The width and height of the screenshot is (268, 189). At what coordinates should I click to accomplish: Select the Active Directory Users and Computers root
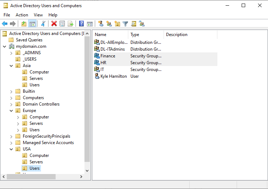46,34
